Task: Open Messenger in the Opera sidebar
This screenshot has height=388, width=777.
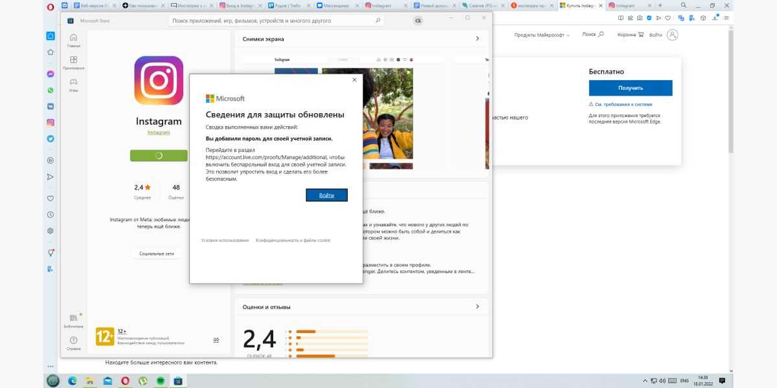Action: 51,74
